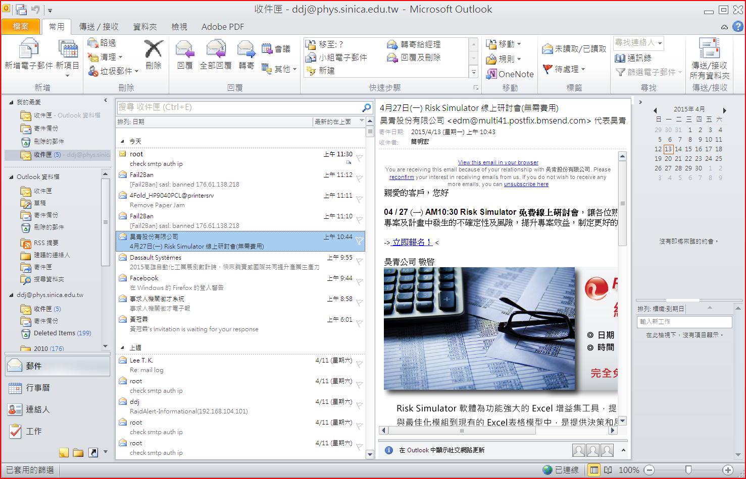Click the 搜尋 收件匣 search field
The image size is (746, 479).
click(239, 107)
